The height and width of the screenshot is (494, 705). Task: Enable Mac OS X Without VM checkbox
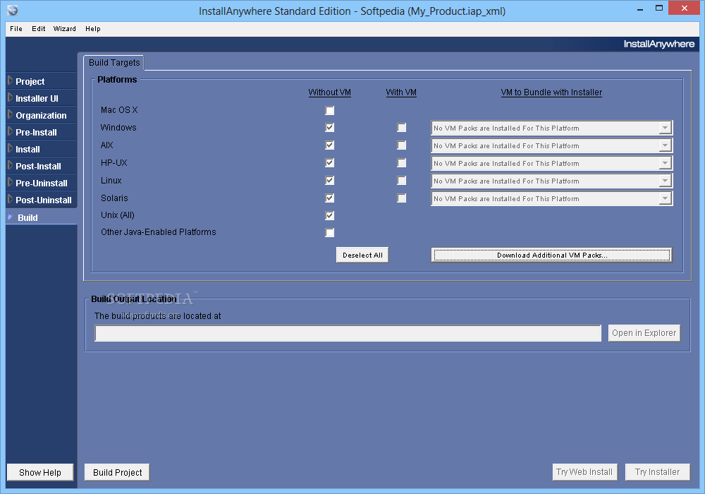pos(329,110)
